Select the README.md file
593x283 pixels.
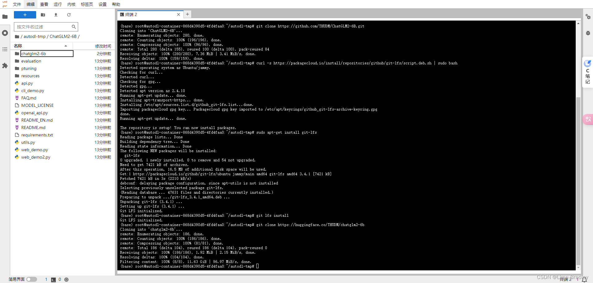click(63, 127)
